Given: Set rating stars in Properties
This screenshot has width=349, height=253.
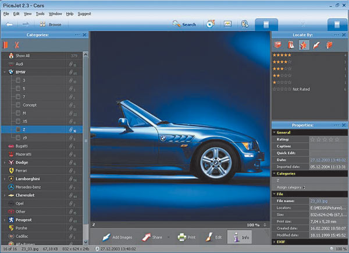Looking at the screenshot, I should [x=325, y=139].
